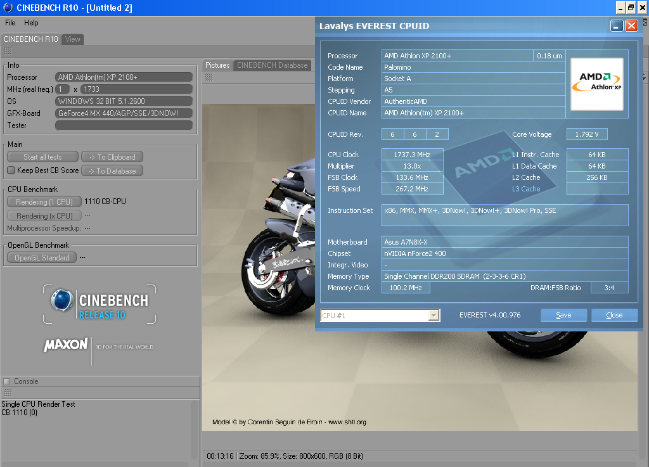Image resolution: width=649 pixels, height=467 pixels.
Task: Click the CPU count field showing 1
Action: (63, 89)
